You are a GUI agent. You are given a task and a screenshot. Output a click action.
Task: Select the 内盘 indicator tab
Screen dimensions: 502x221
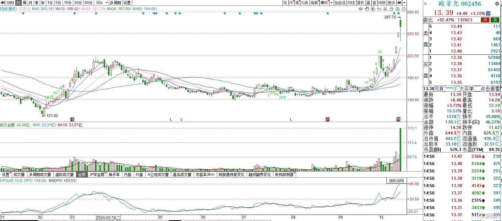127,175
